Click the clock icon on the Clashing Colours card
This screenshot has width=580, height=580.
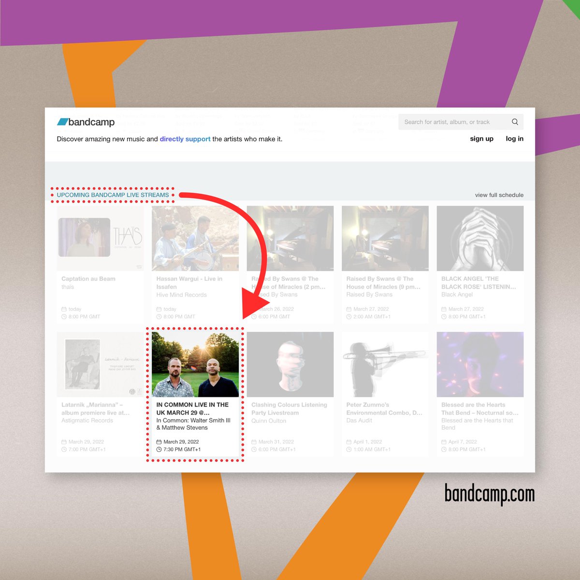pos(254,449)
